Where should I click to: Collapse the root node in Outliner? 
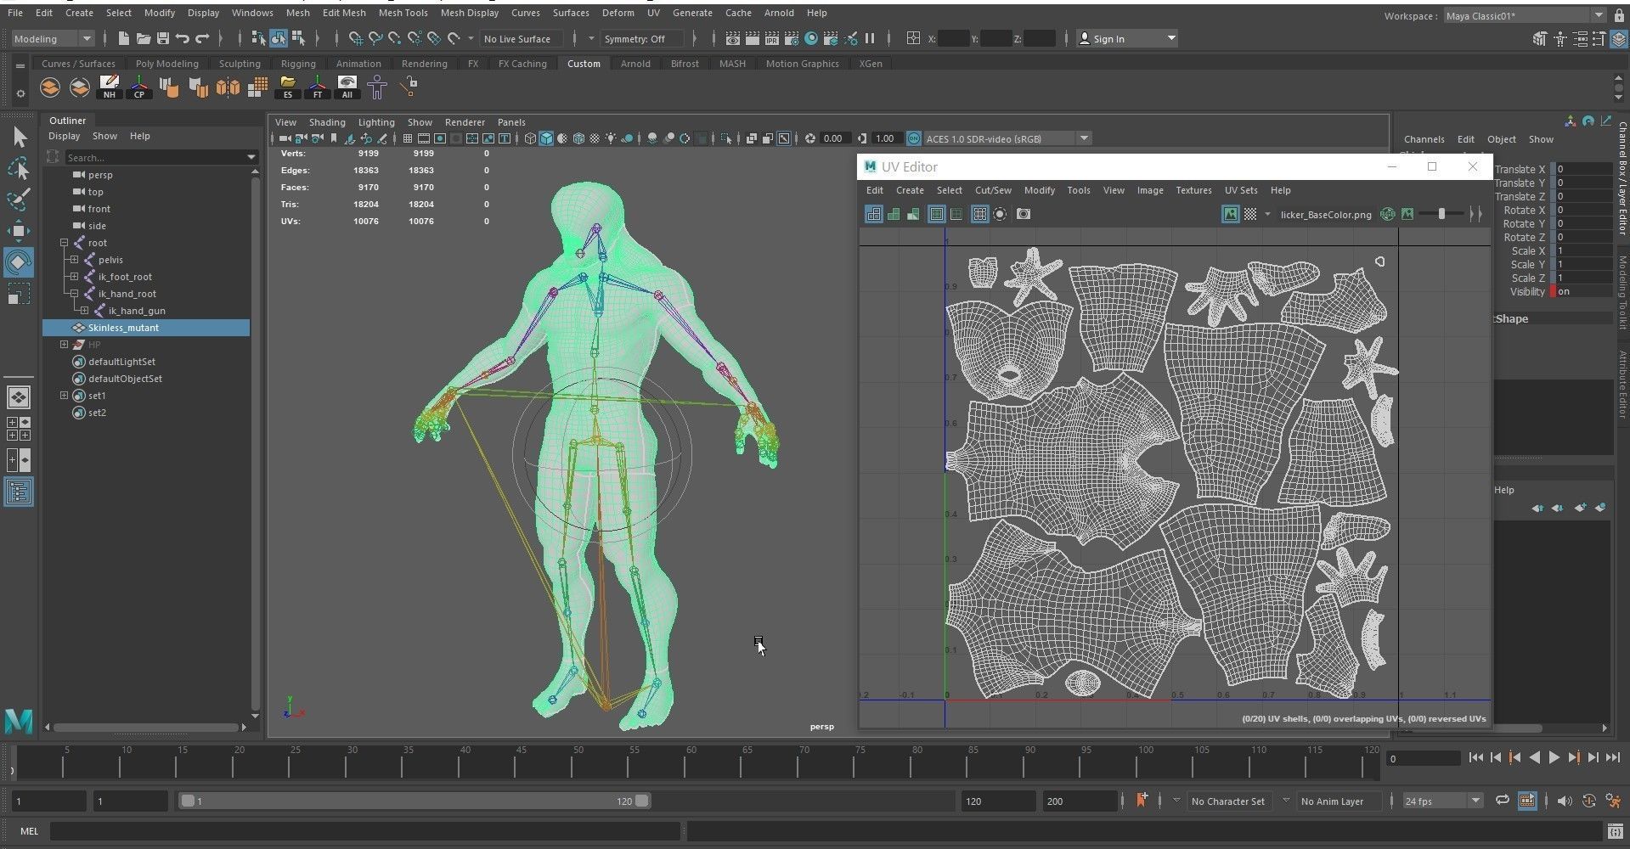[65, 243]
